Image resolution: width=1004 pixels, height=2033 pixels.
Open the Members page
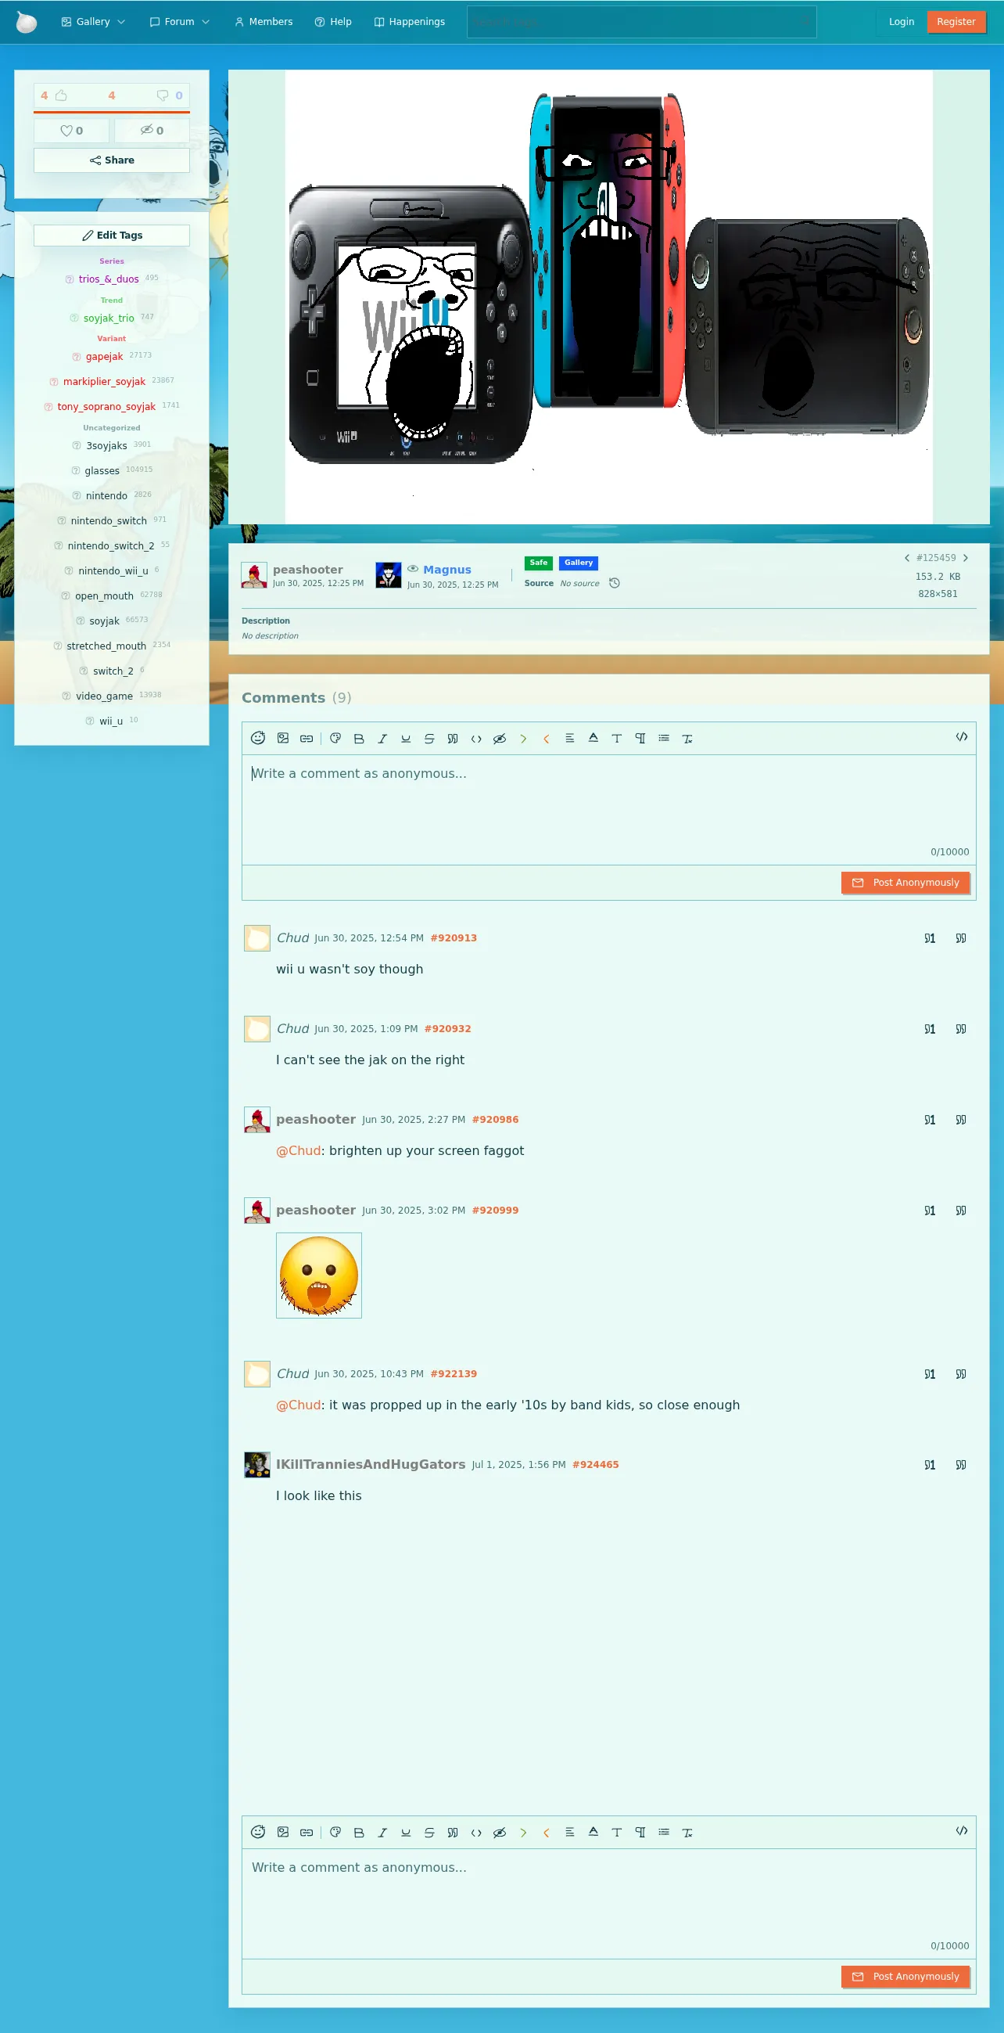(x=264, y=22)
